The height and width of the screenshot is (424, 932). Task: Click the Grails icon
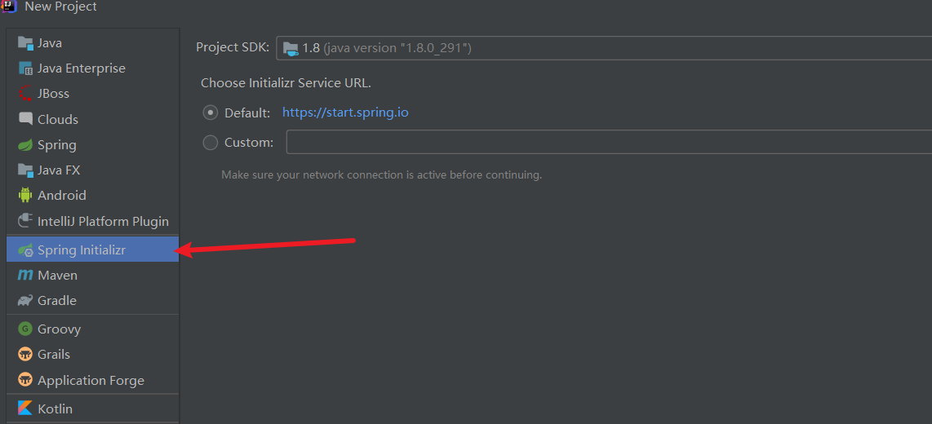pos(25,355)
